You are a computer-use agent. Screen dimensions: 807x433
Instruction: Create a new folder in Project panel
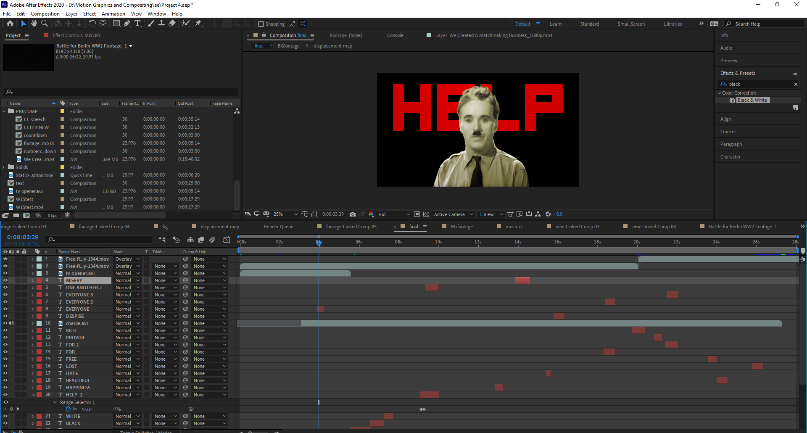tap(16, 215)
